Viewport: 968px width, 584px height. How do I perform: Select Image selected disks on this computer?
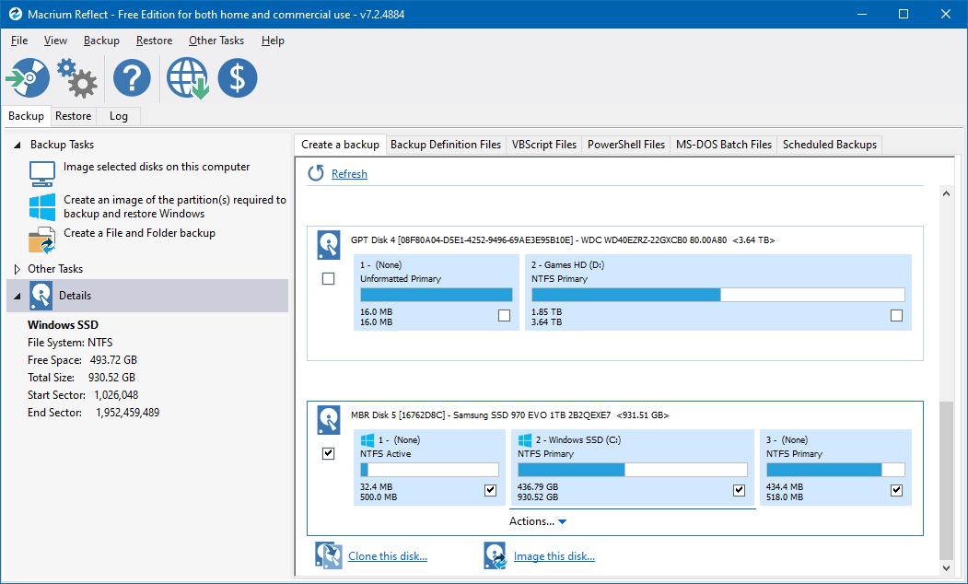pyautogui.click(x=157, y=167)
